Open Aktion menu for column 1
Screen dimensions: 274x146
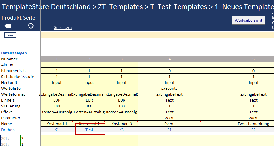click(x=57, y=65)
